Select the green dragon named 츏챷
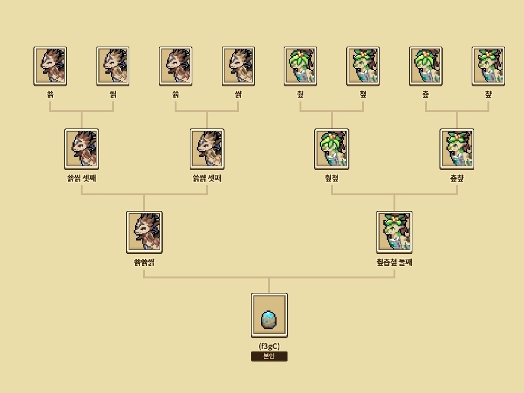 457,149
